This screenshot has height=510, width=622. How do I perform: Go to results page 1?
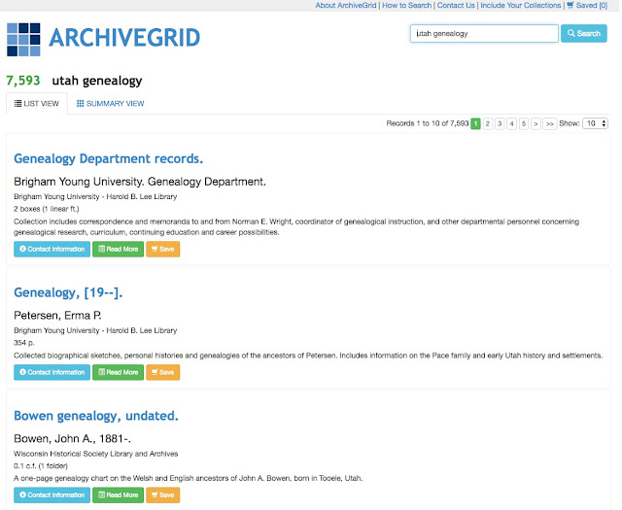click(475, 123)
